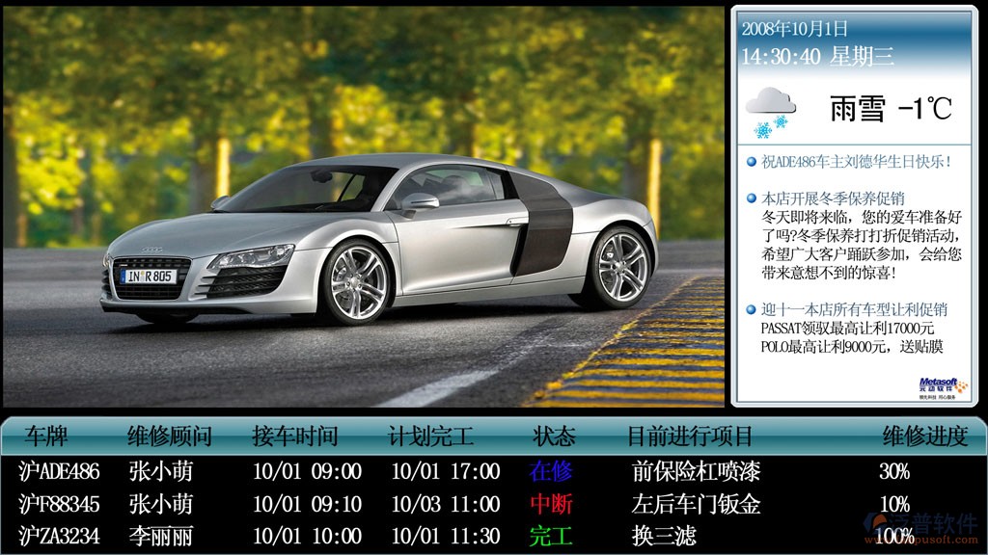Select the red 中断 status text
Image resolution: width=988 pixels, height=555 pixels.
(551, 504)
